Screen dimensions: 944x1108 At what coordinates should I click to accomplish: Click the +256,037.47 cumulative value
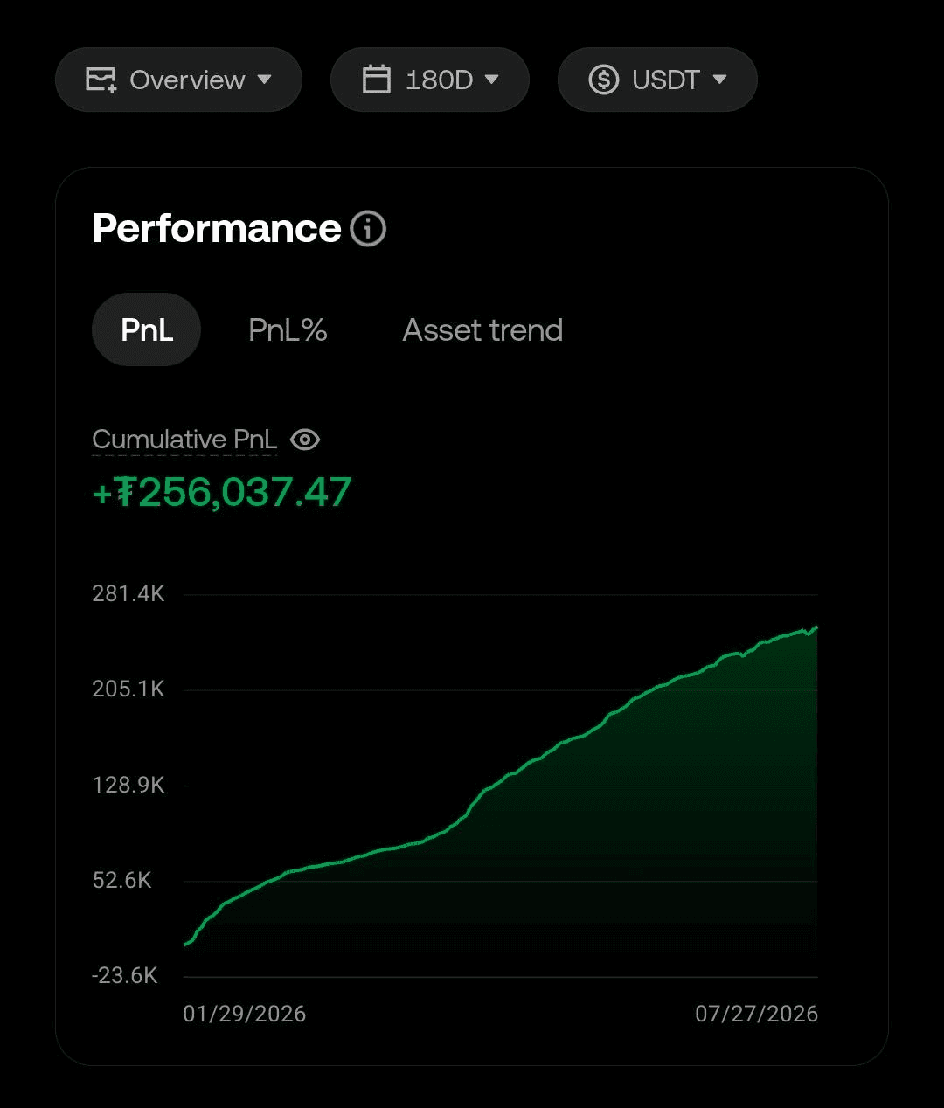[x=222, y=493]
